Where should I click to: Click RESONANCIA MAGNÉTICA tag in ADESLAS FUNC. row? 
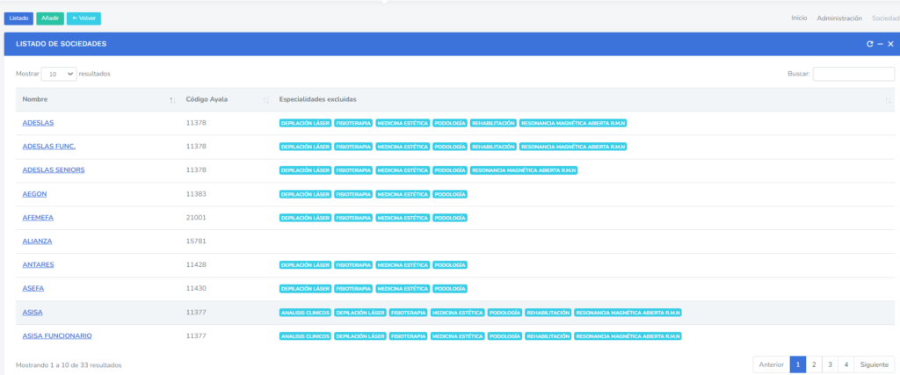(x=573, y=146)
